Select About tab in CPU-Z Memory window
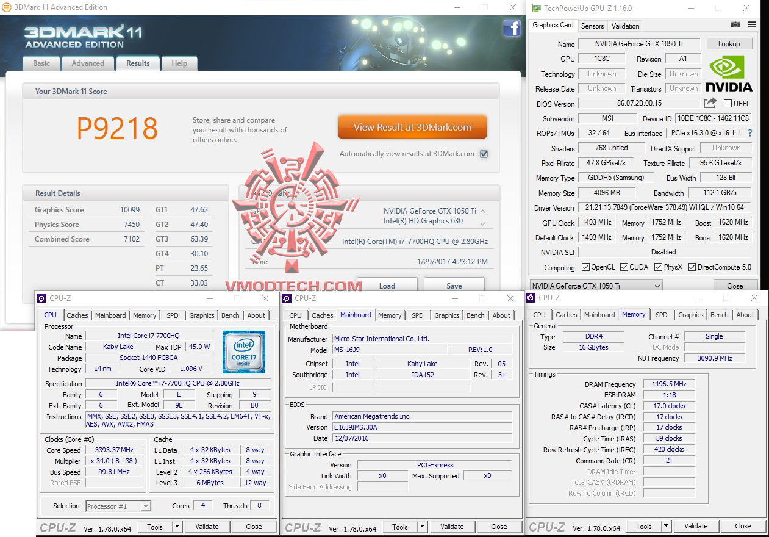 coord(745,315)
